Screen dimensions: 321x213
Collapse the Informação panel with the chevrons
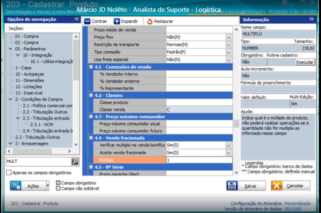click(x=312, y=19)
